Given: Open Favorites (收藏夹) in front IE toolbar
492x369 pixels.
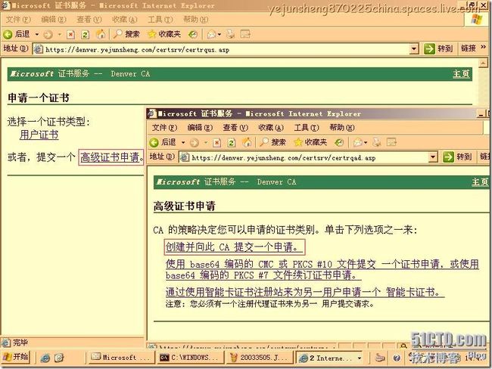Looking at the screenshot, I should 310,142.
